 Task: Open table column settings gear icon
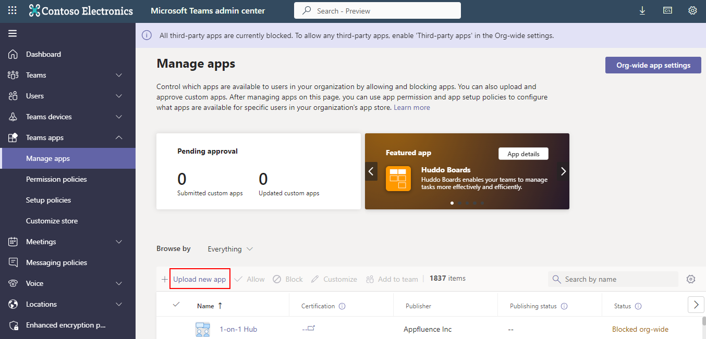[x=691, y=279]
